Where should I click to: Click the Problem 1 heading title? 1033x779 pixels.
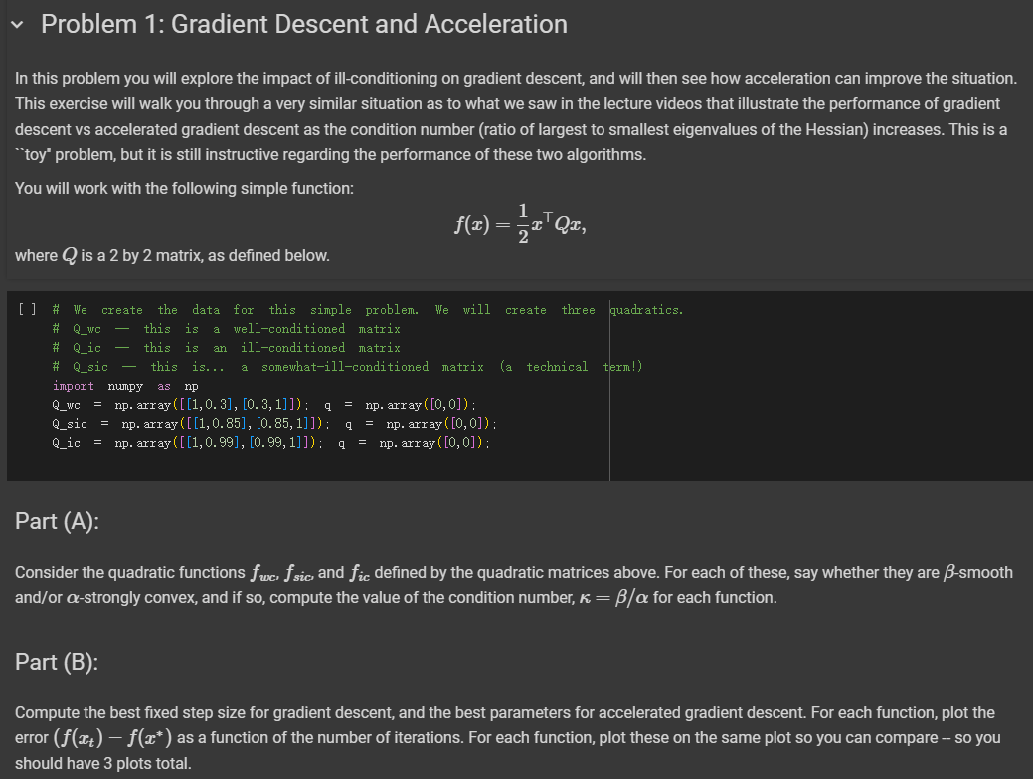302,23
